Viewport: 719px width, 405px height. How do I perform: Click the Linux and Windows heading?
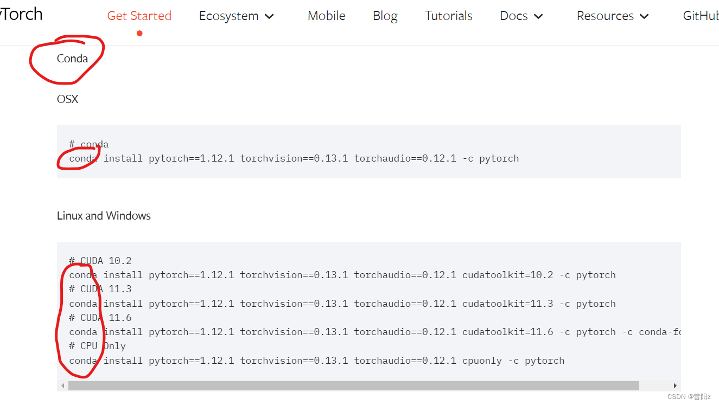104,216
